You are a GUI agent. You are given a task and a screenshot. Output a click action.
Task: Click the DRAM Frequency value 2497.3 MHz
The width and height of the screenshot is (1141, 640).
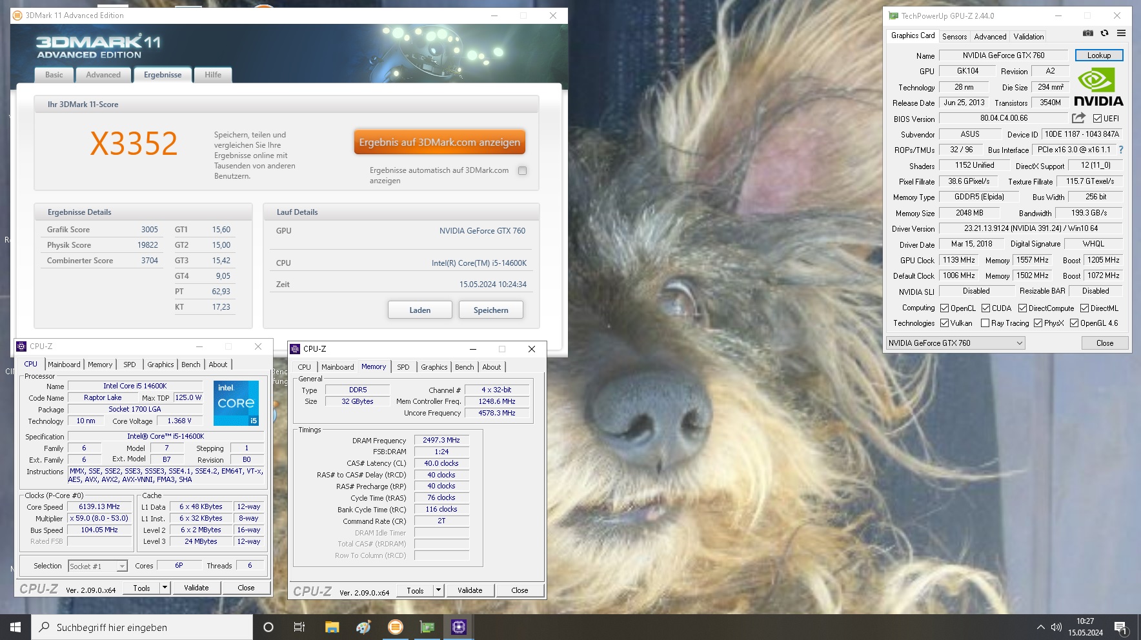pyautogui.click(x=441, y=440)
